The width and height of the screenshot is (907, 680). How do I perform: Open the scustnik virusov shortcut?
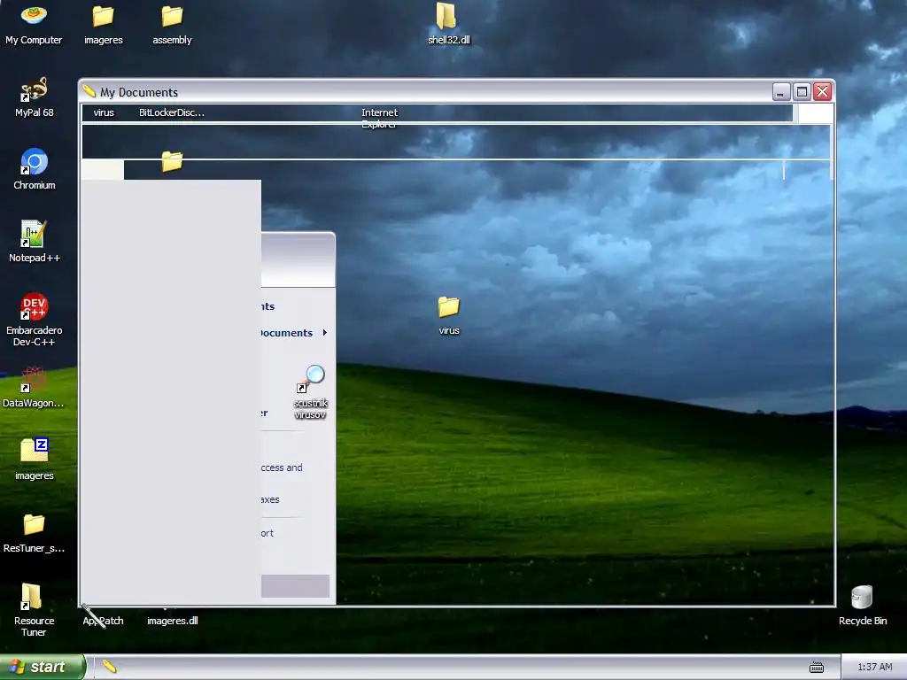311,392
